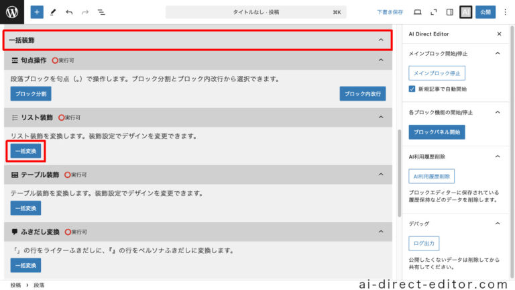The image size is (515, 290).
Task: Click the ふきだし変換 speech bubble icon
Action: 15,232
